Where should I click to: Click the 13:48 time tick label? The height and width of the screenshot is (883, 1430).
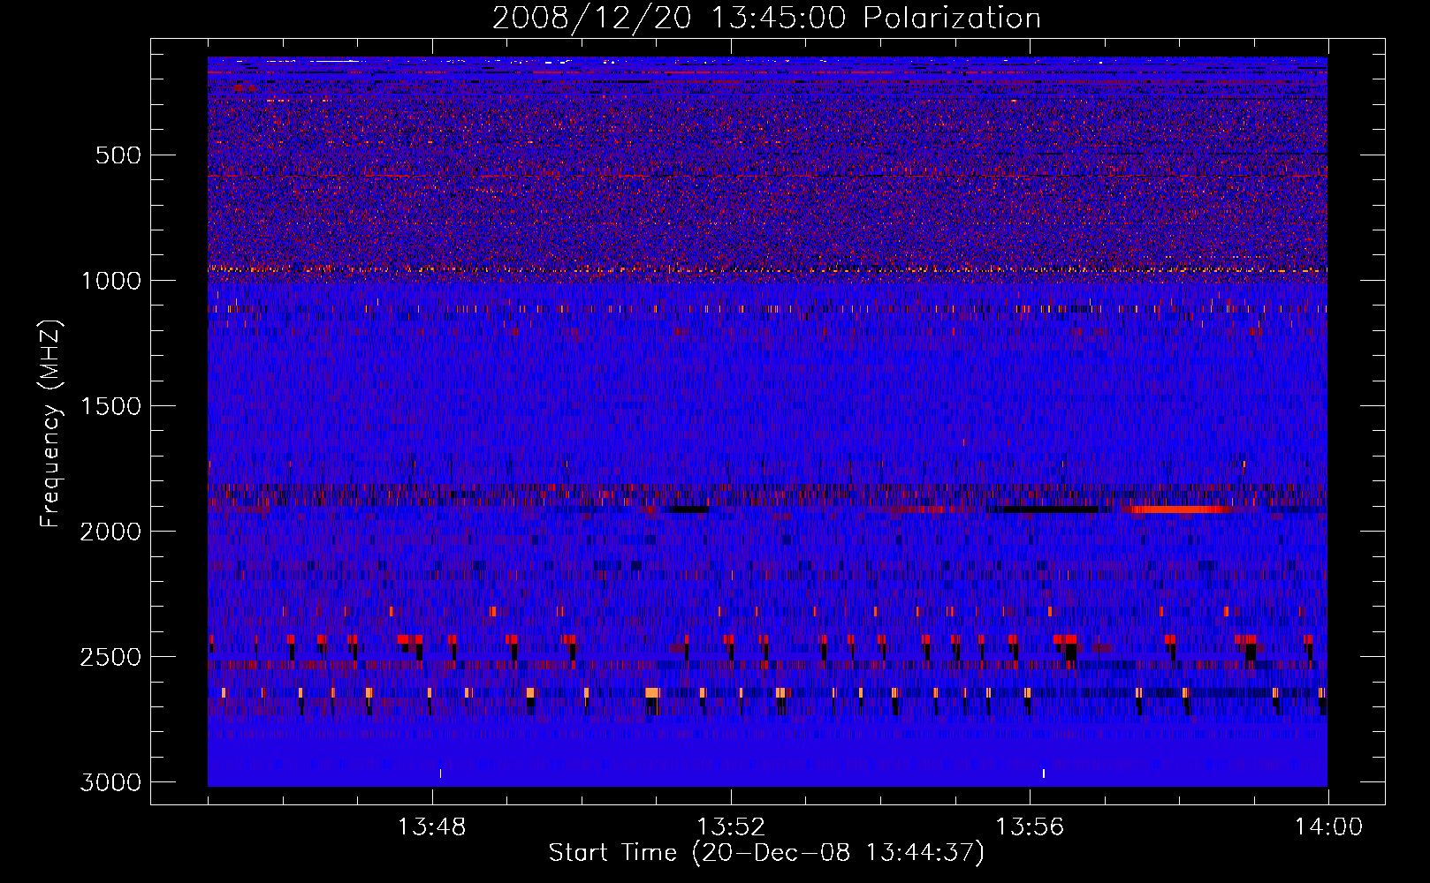(x=432, y=827)
